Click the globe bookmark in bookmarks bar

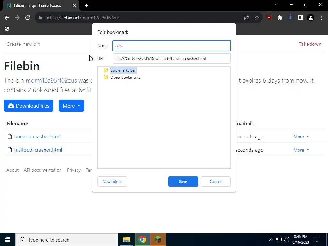click(x=7, y=29)
